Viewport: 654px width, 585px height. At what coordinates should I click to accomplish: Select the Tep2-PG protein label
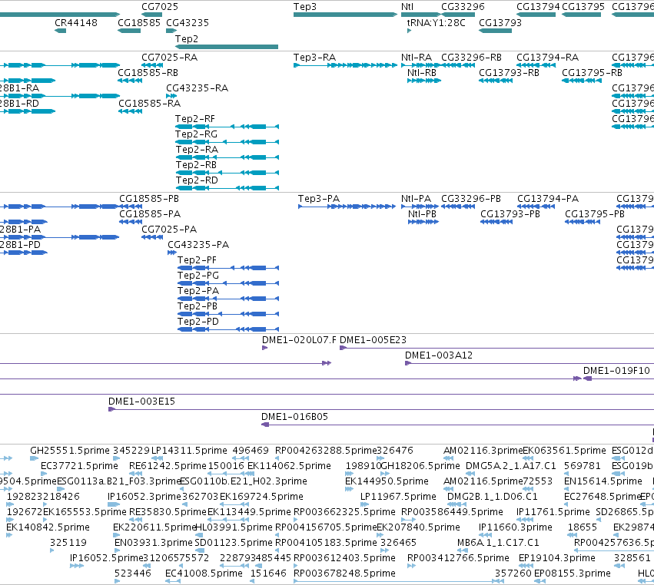[x=198, y=276]
